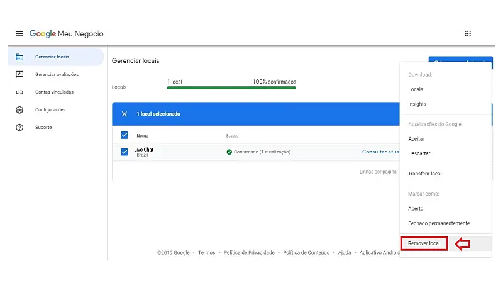Click the ©2019 Google footer text
Viewport: 503px width, 283px height.
click(174, 253)
